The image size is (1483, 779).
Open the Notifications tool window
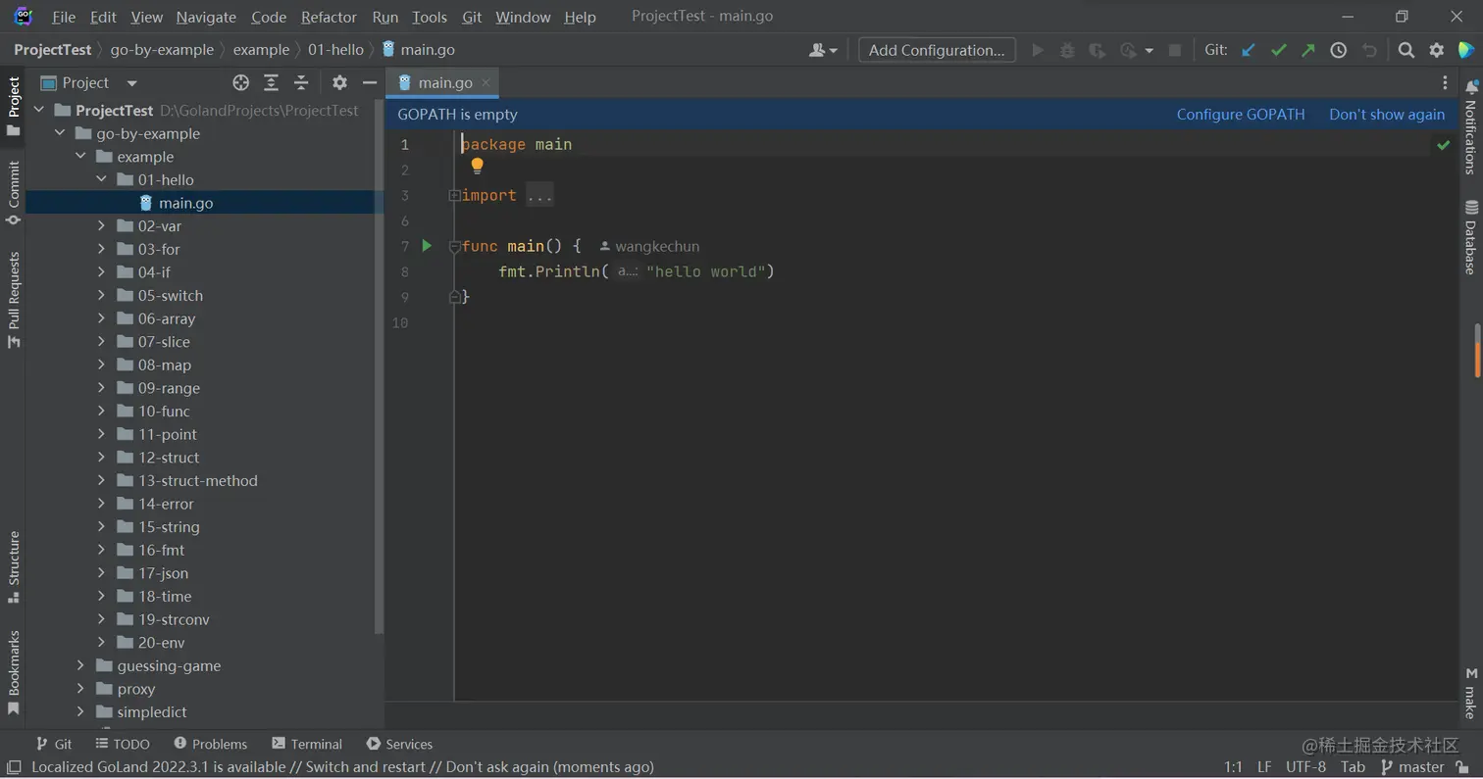[x=1470, y=128]
